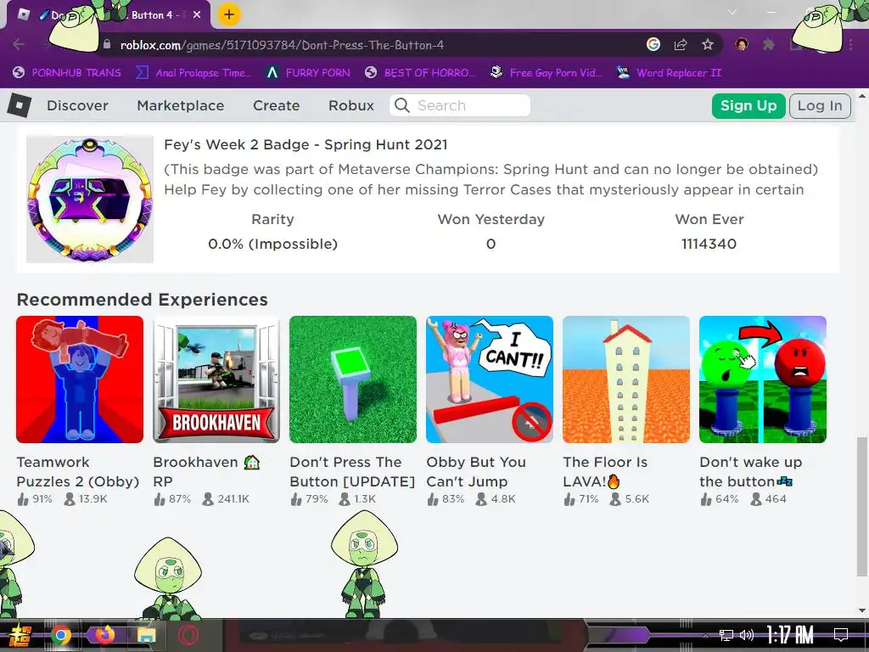Click scrollbar up arrow
The image size is (869, 652).
tap(862, 95)
